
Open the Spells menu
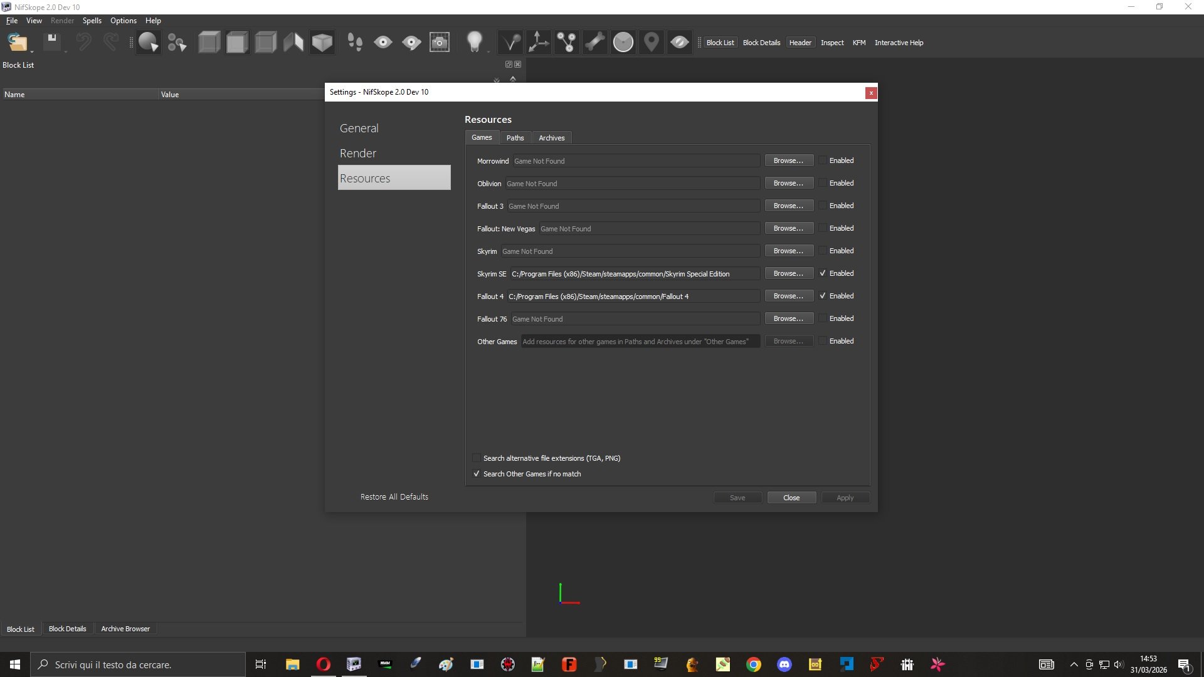[92, 21]
